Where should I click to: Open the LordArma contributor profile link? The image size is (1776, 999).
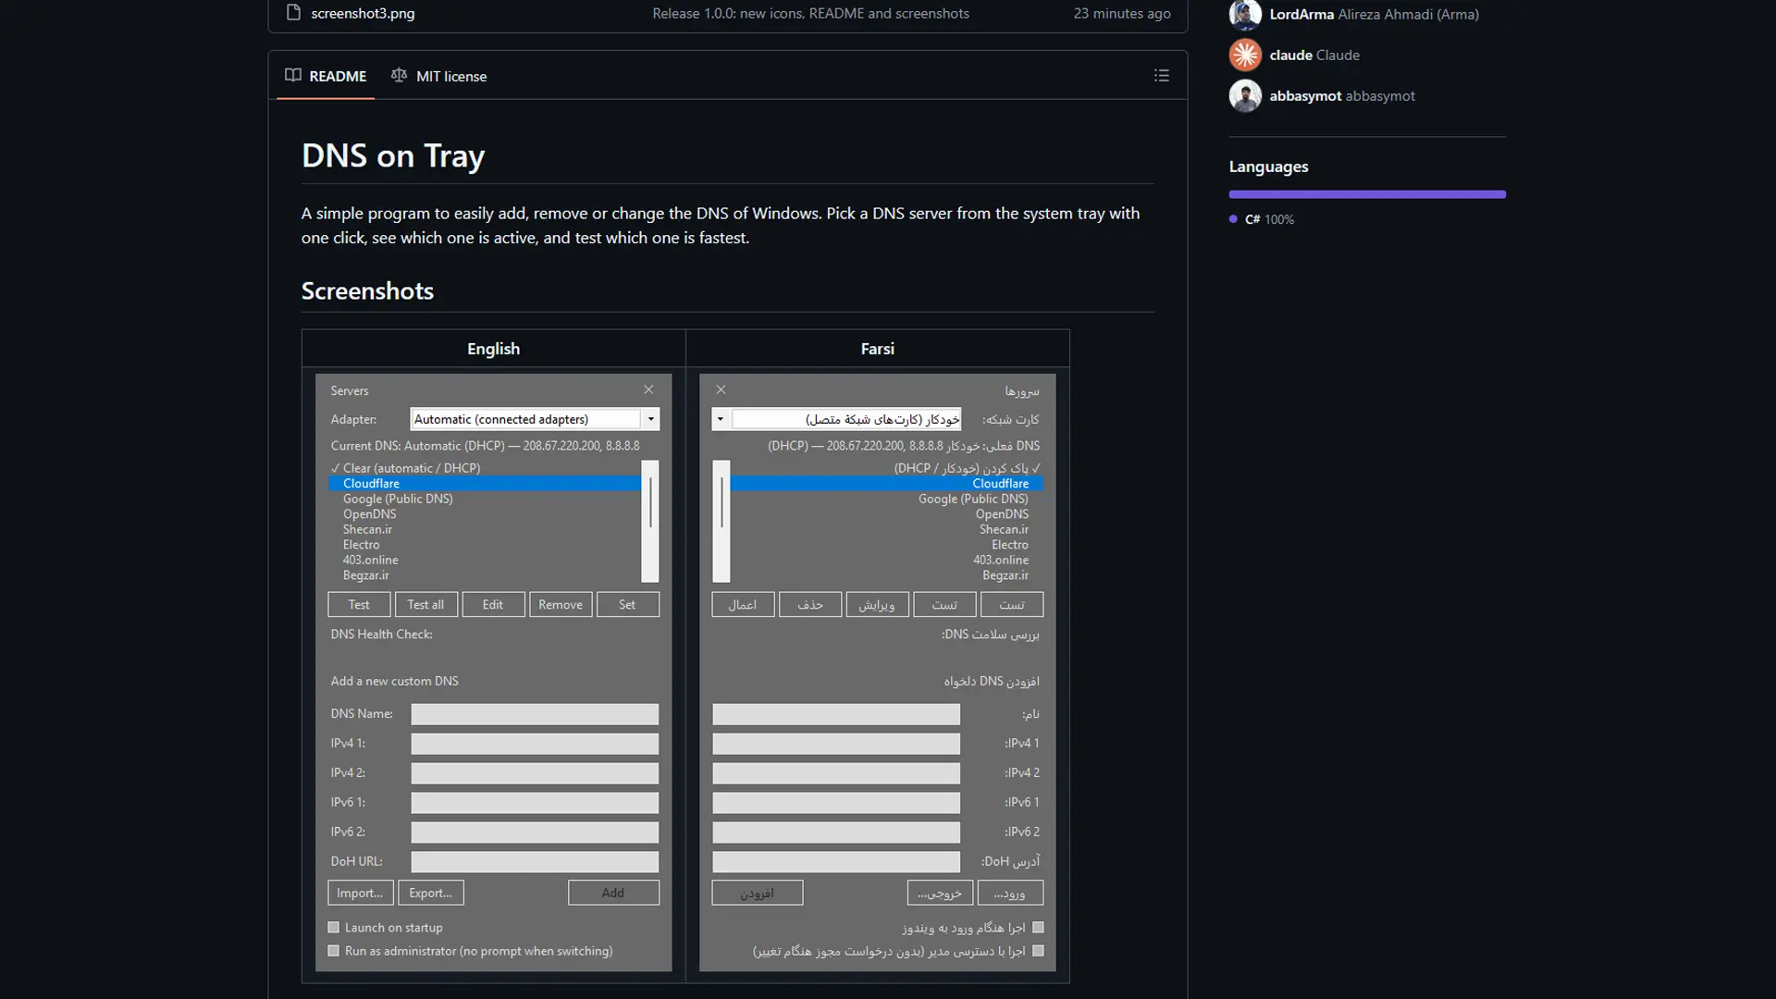(x=1374, y=14)
